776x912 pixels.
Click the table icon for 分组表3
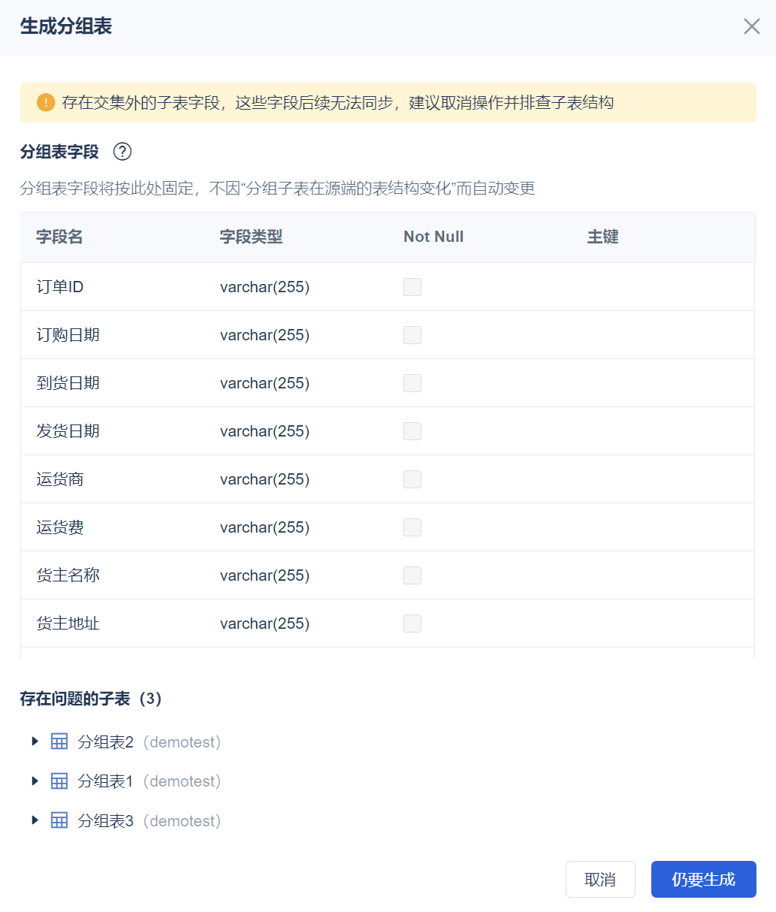59,820
